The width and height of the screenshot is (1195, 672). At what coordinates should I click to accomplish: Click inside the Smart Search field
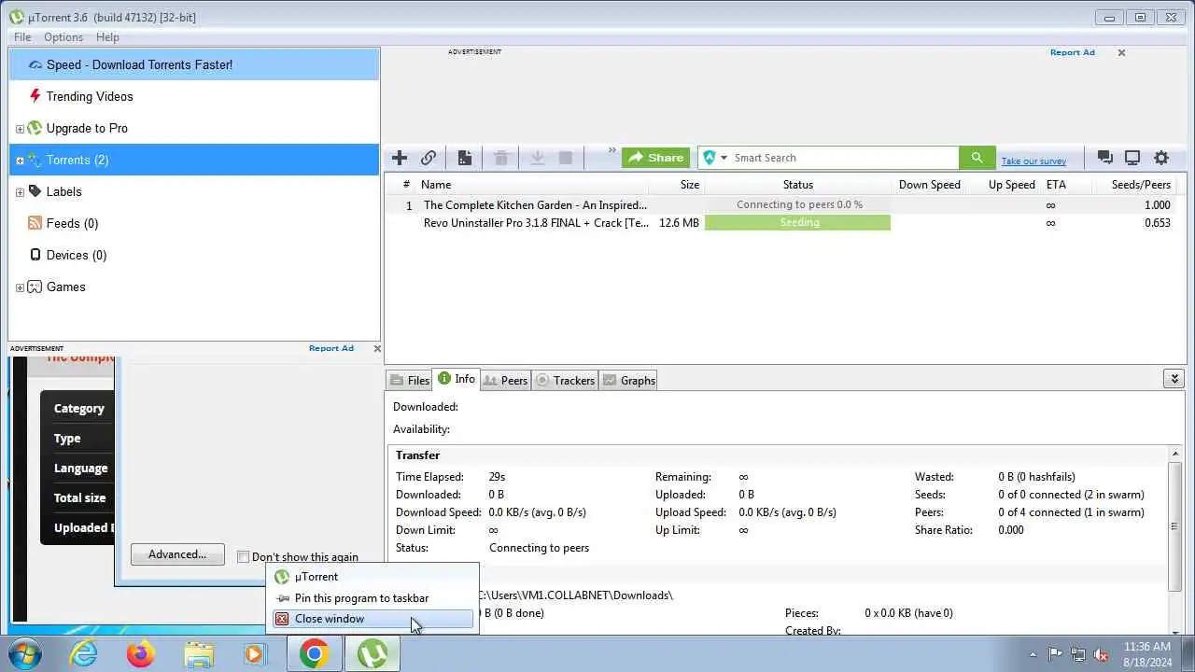coord(845,158)
